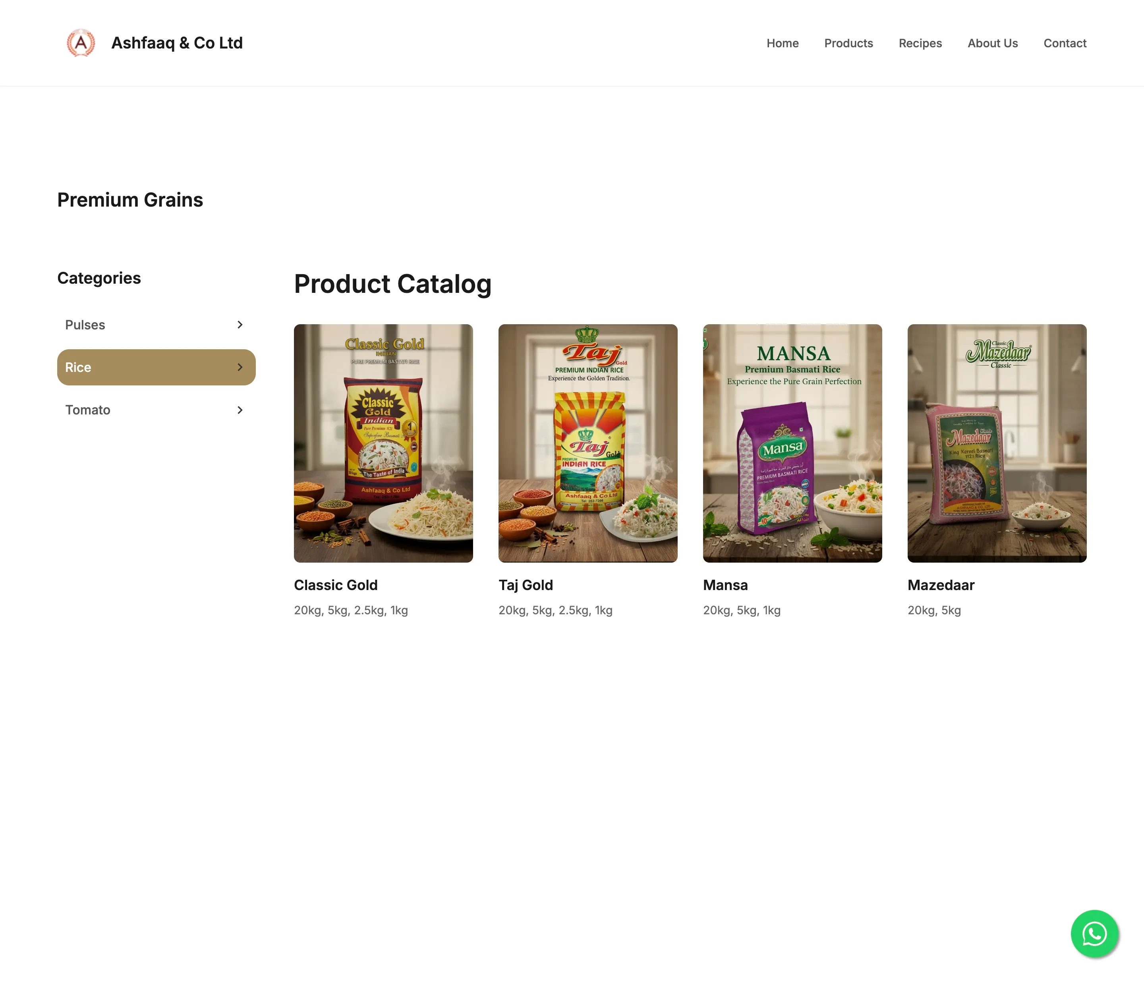Navigate to the Home menu item

coord(783,43)
